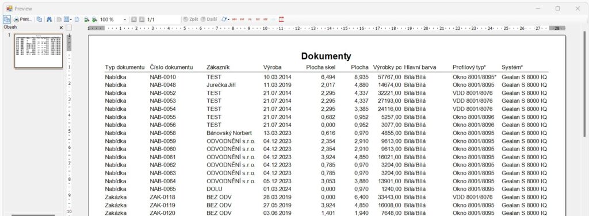The image size is (589, 216).
Task: Export report via the XL Excel icon
Action: point(250,19)
